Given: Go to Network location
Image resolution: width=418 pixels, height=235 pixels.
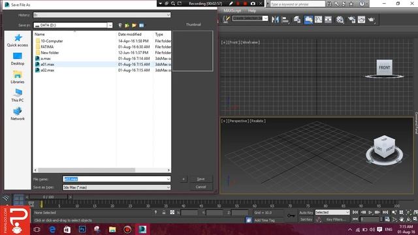Looking at the screenshot, I should pos(18,114).
